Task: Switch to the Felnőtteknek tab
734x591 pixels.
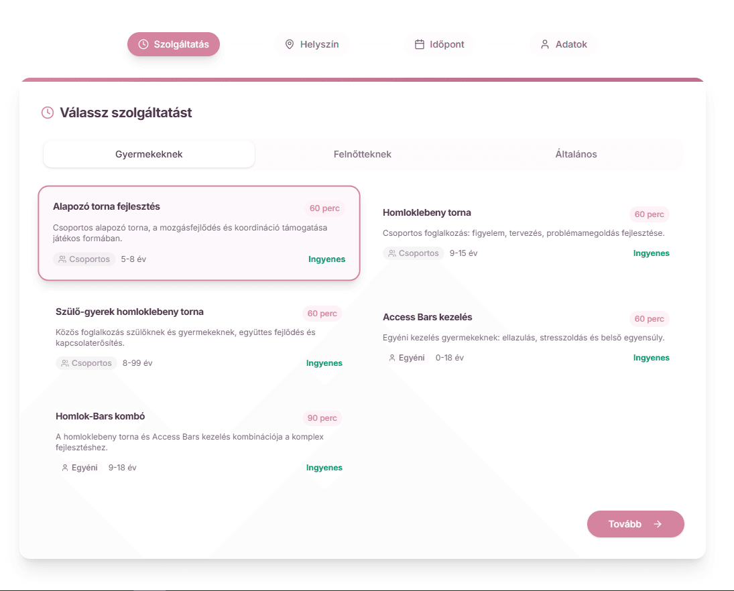Action: pos(363,154)
